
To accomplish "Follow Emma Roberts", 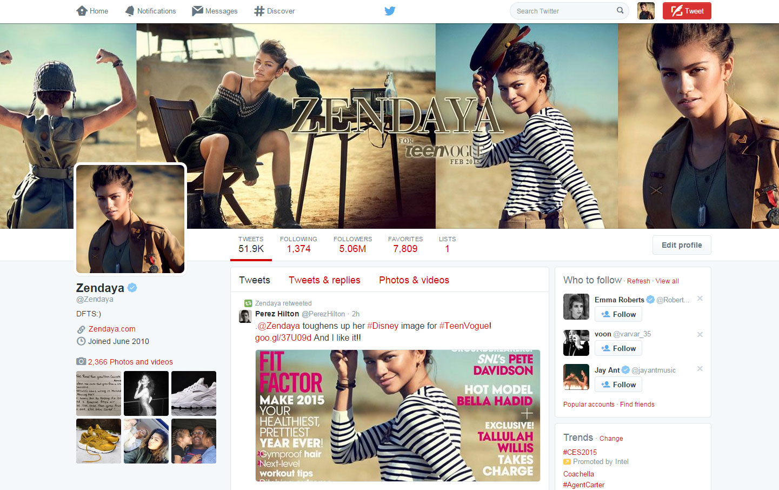I will click(x=618, y=314).
